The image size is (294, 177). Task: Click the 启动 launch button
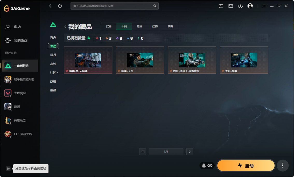(246, 166)
